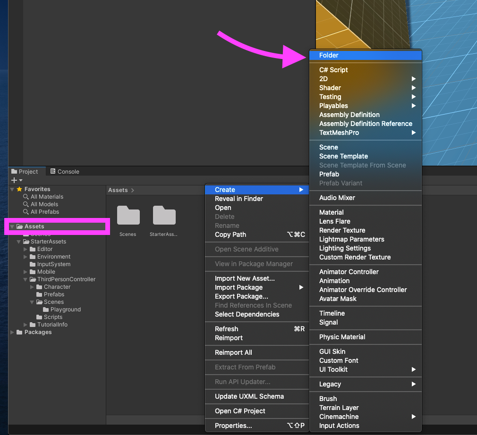
Task: Expand the Editor folder arrow
Action: (x=26, y=249)
